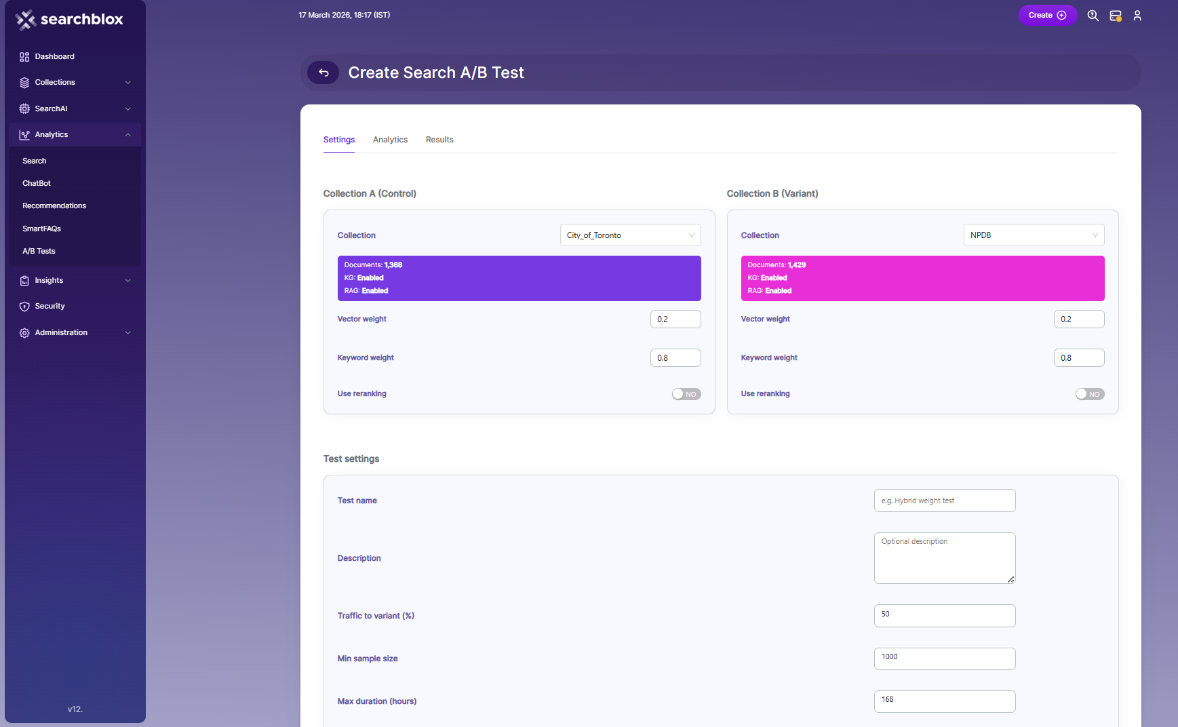1178x727 pixels.
Task: Click the searchblox logo
Action: click(69, 20)
